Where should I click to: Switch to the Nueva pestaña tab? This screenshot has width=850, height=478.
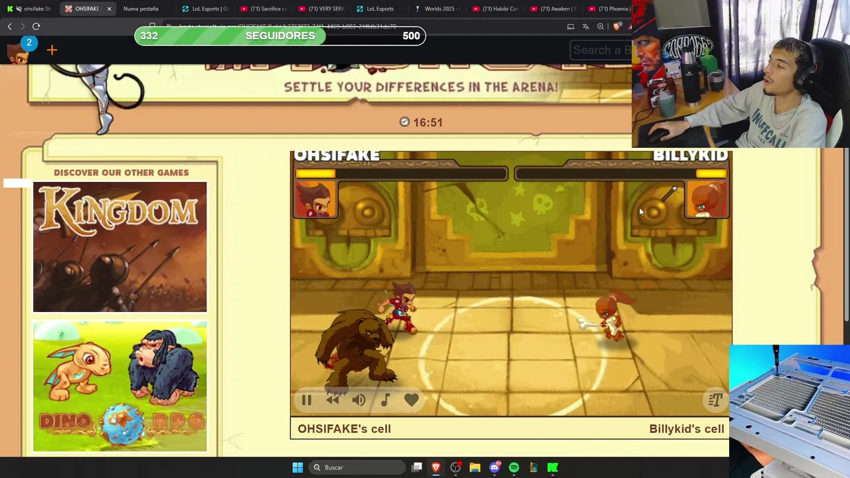point(140,9)
